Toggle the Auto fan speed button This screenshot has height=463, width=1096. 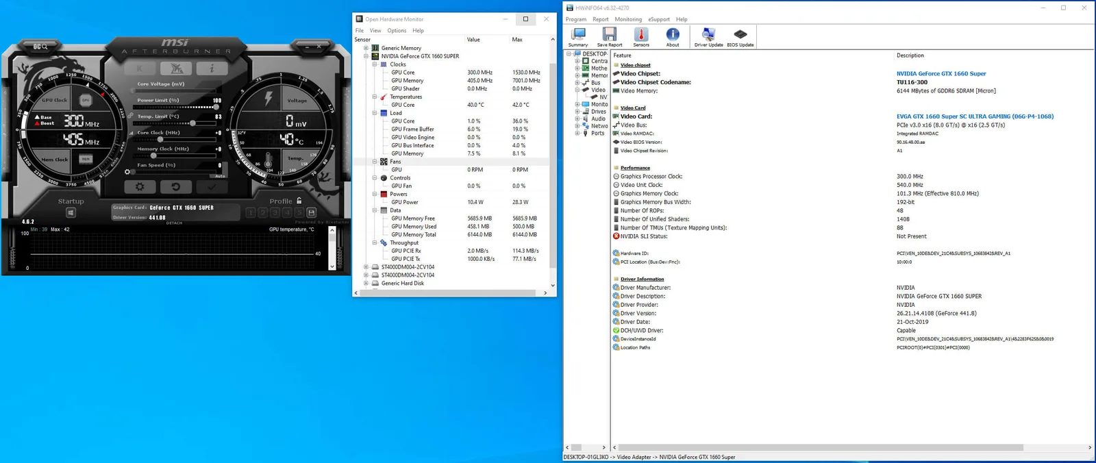(x=220, y=176)
